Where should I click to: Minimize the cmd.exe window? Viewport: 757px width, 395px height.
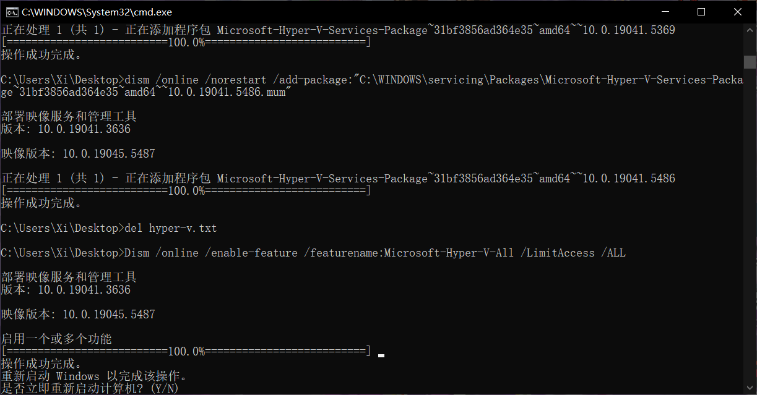point(665,12)
